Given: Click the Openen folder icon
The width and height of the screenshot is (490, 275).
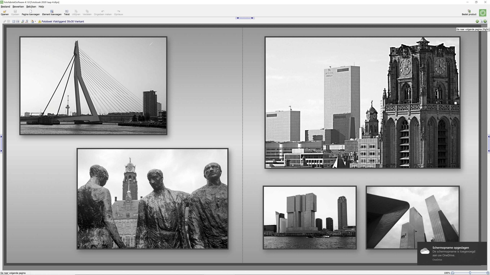Looking at the screenshot, I should 5,11.
